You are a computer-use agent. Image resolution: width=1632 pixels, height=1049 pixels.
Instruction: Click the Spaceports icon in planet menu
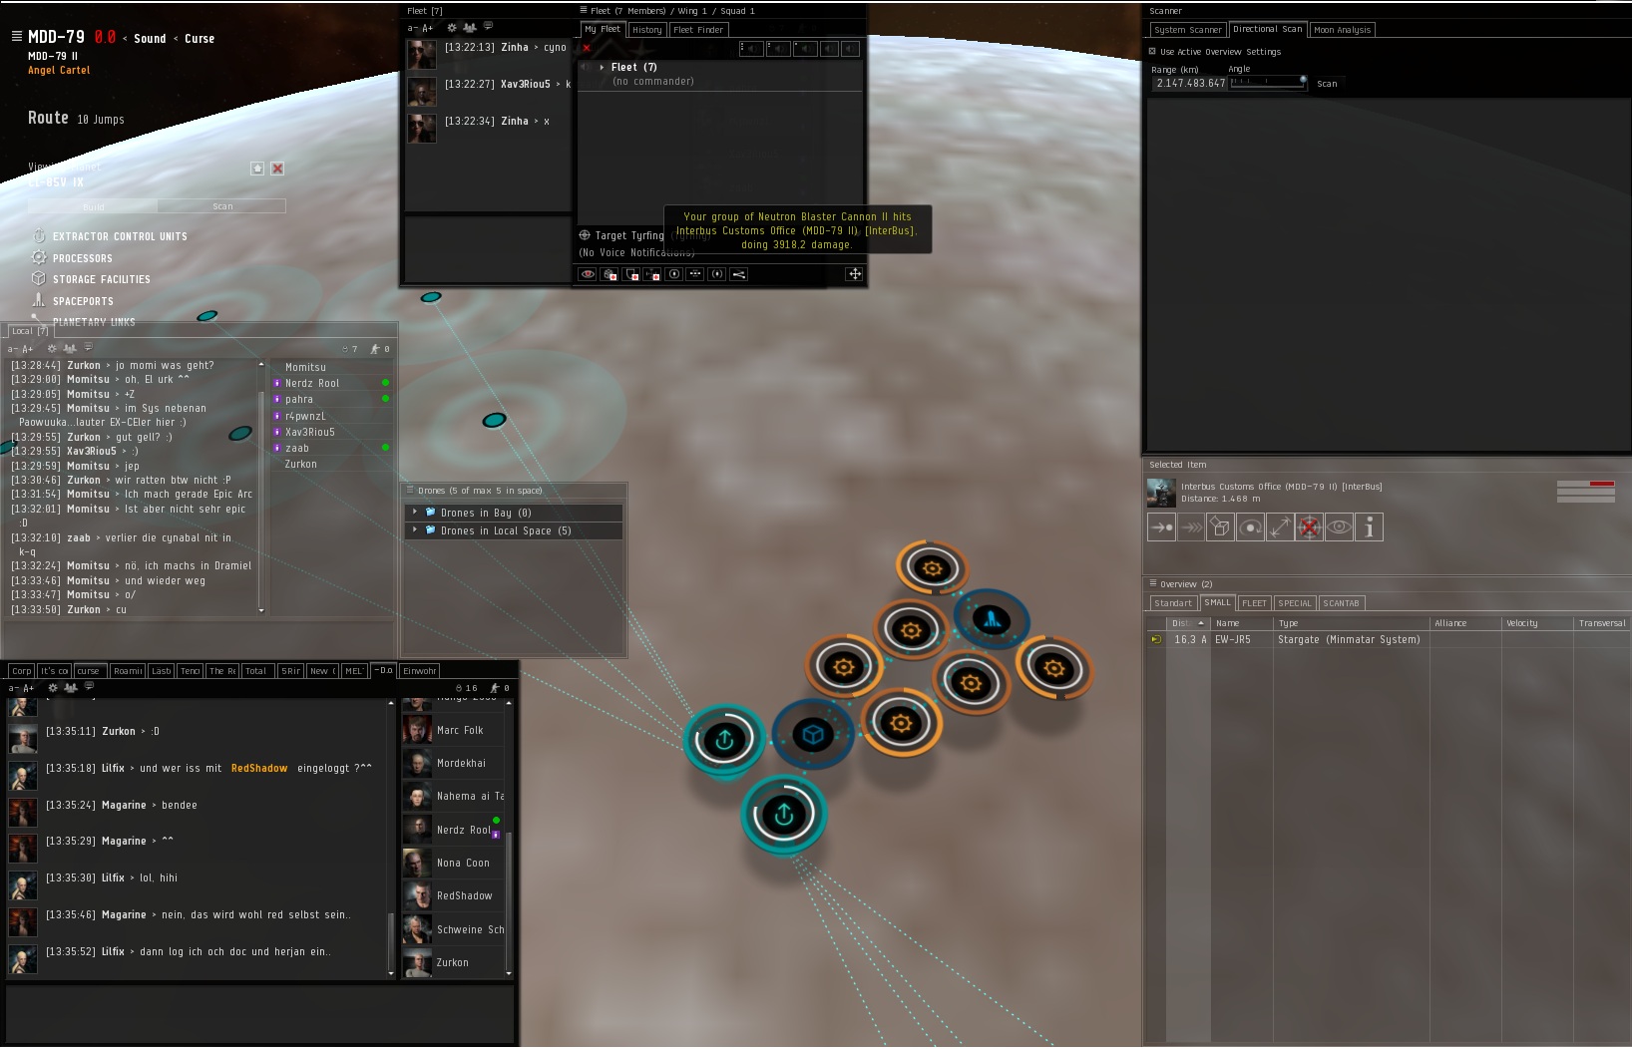click(39, 300)
